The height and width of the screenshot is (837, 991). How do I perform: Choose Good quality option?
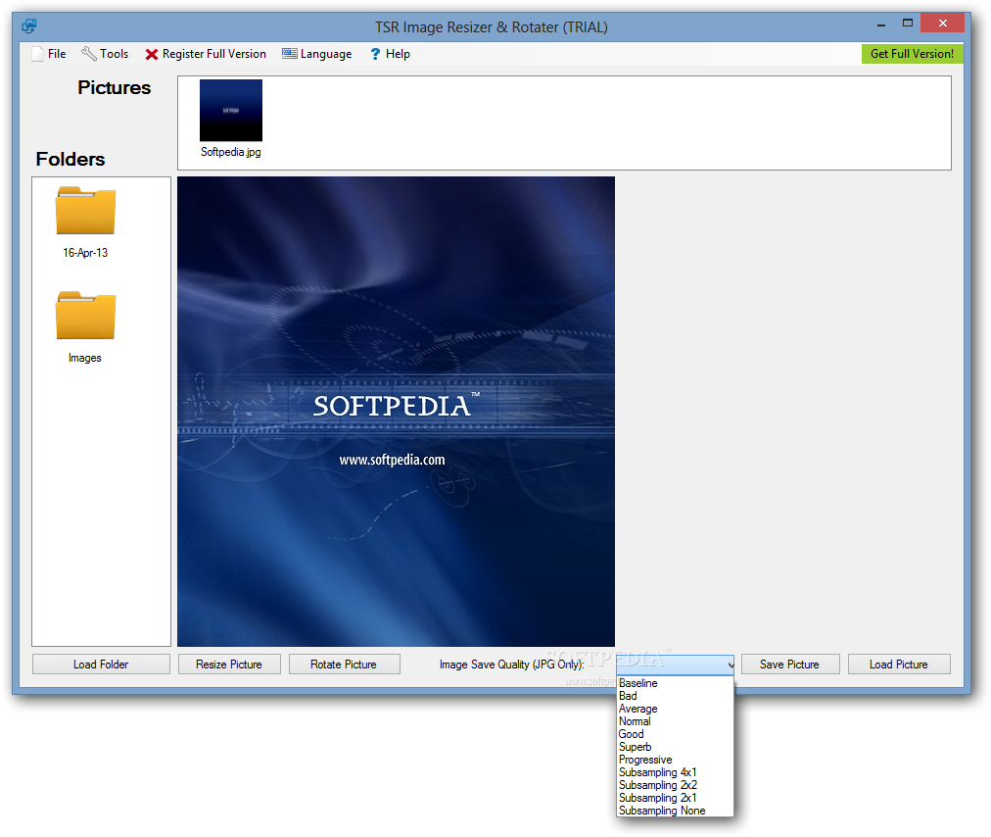coord(675,734)
